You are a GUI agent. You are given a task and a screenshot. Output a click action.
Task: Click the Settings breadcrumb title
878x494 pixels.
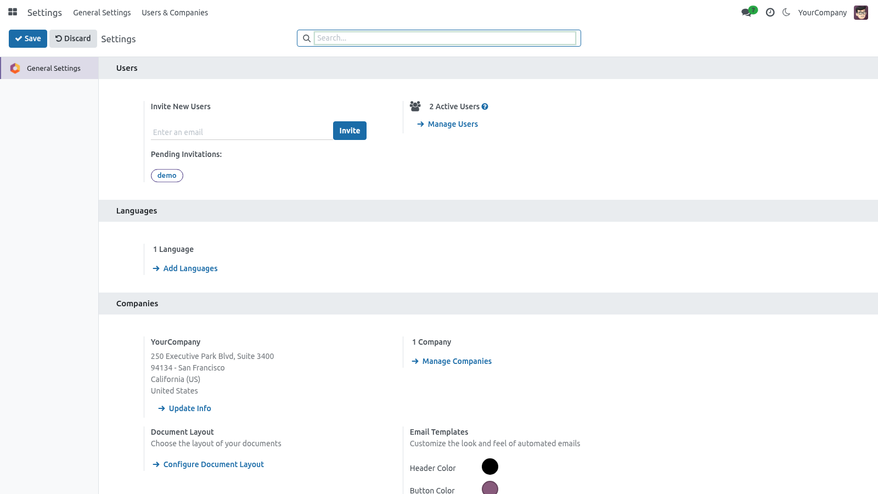click(x=119, y=39)
